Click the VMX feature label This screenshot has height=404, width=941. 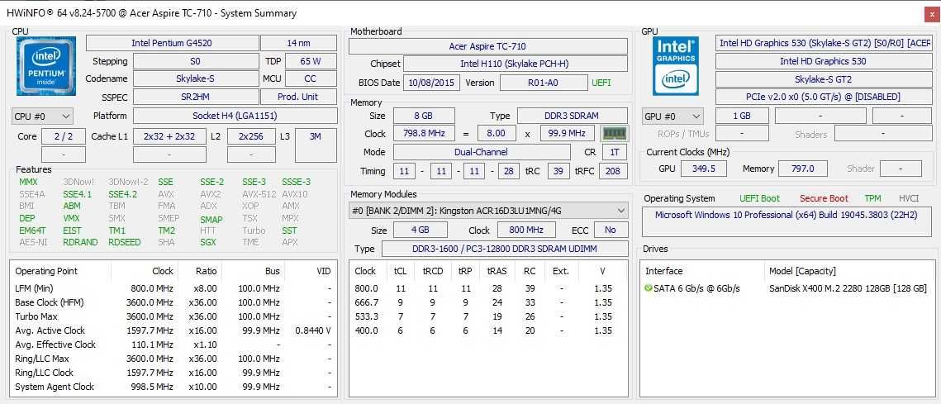point(71,218)
